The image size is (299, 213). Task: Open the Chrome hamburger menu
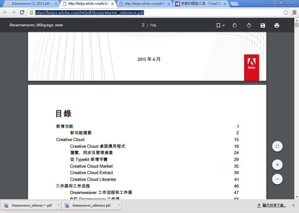(294, 13)
